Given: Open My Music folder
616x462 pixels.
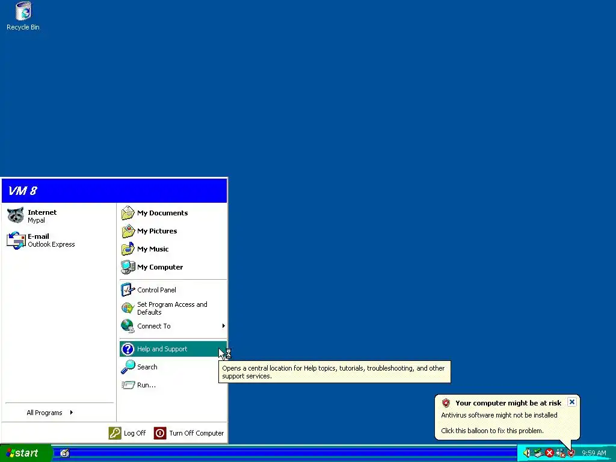Looking at the screenshot, I should click(x=173, y=249).
